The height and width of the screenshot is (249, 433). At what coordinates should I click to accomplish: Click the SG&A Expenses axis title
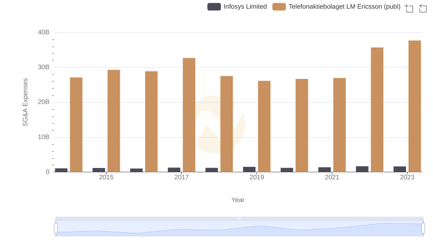[25, 102]
